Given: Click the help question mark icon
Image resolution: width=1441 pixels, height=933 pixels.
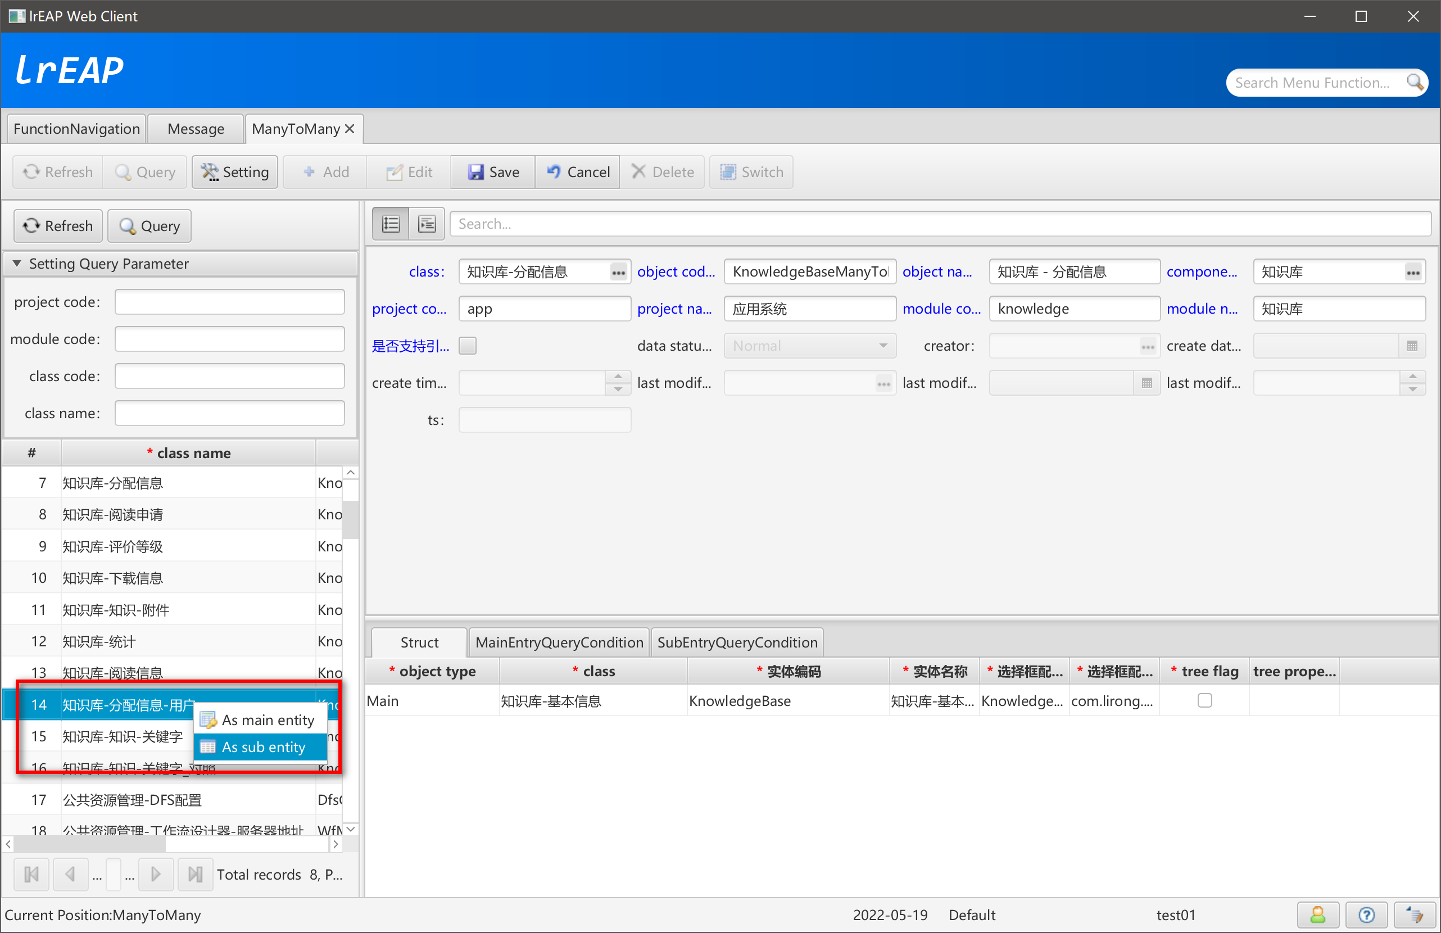Looking at the screenshot, I should click(x=1366, y=914).
